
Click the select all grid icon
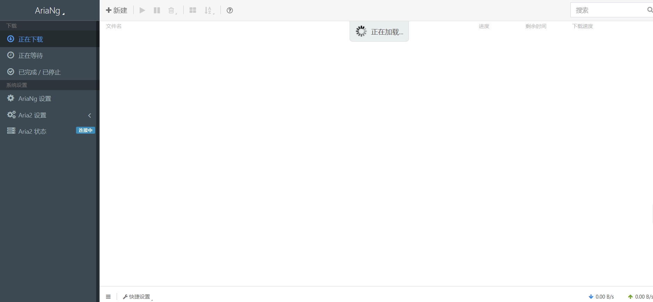pos(193,10)
